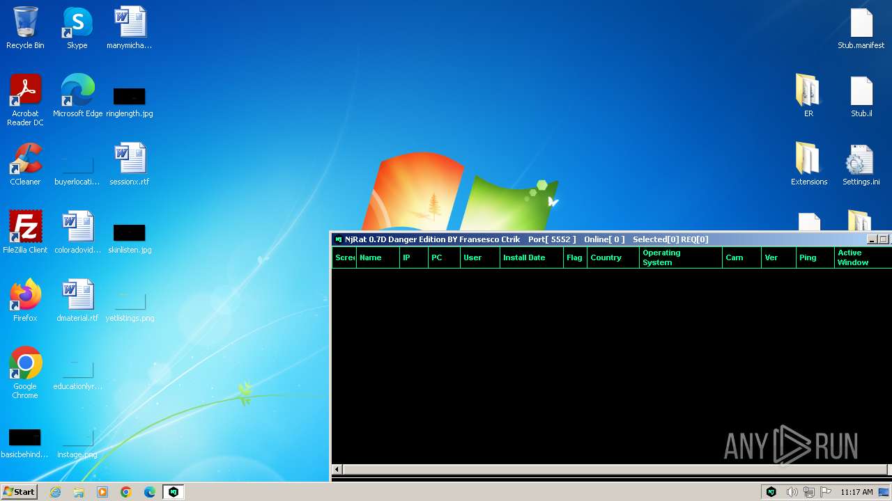Open the Recycle Bin desktop icon
The image size is (892, 501).
tap(25, 28)
